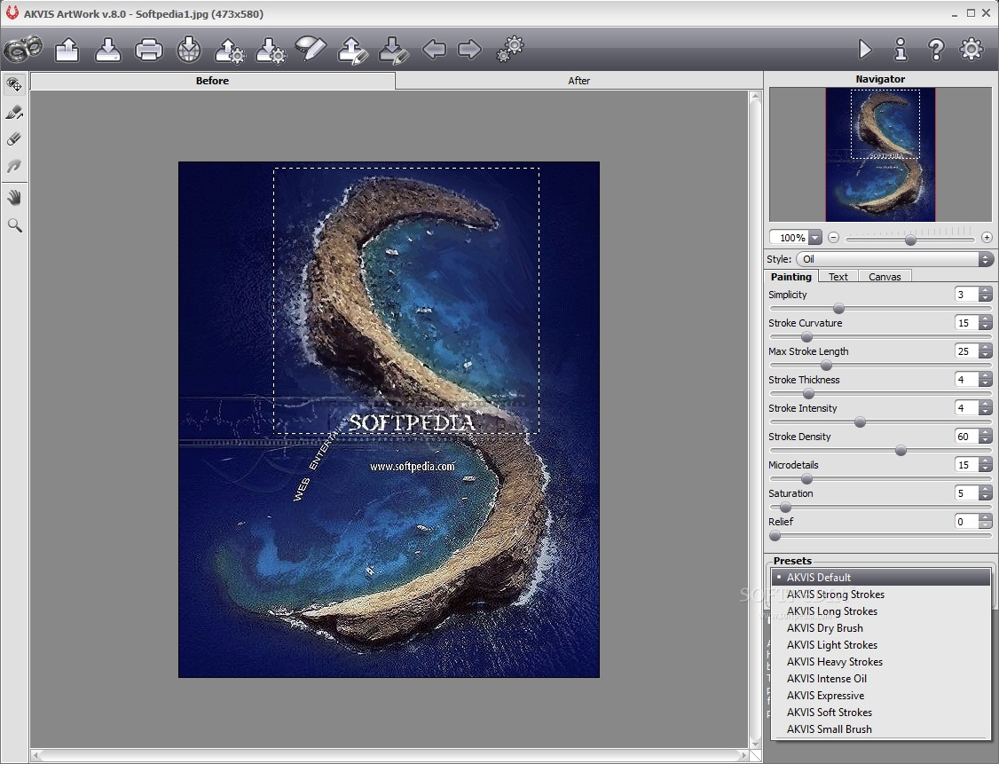999x764 pixels.
Task: Click the Undo left arrow icon
Action: 434,49
